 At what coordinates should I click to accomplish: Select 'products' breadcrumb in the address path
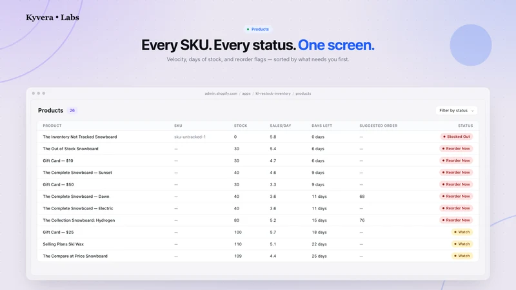coord(303,93)
